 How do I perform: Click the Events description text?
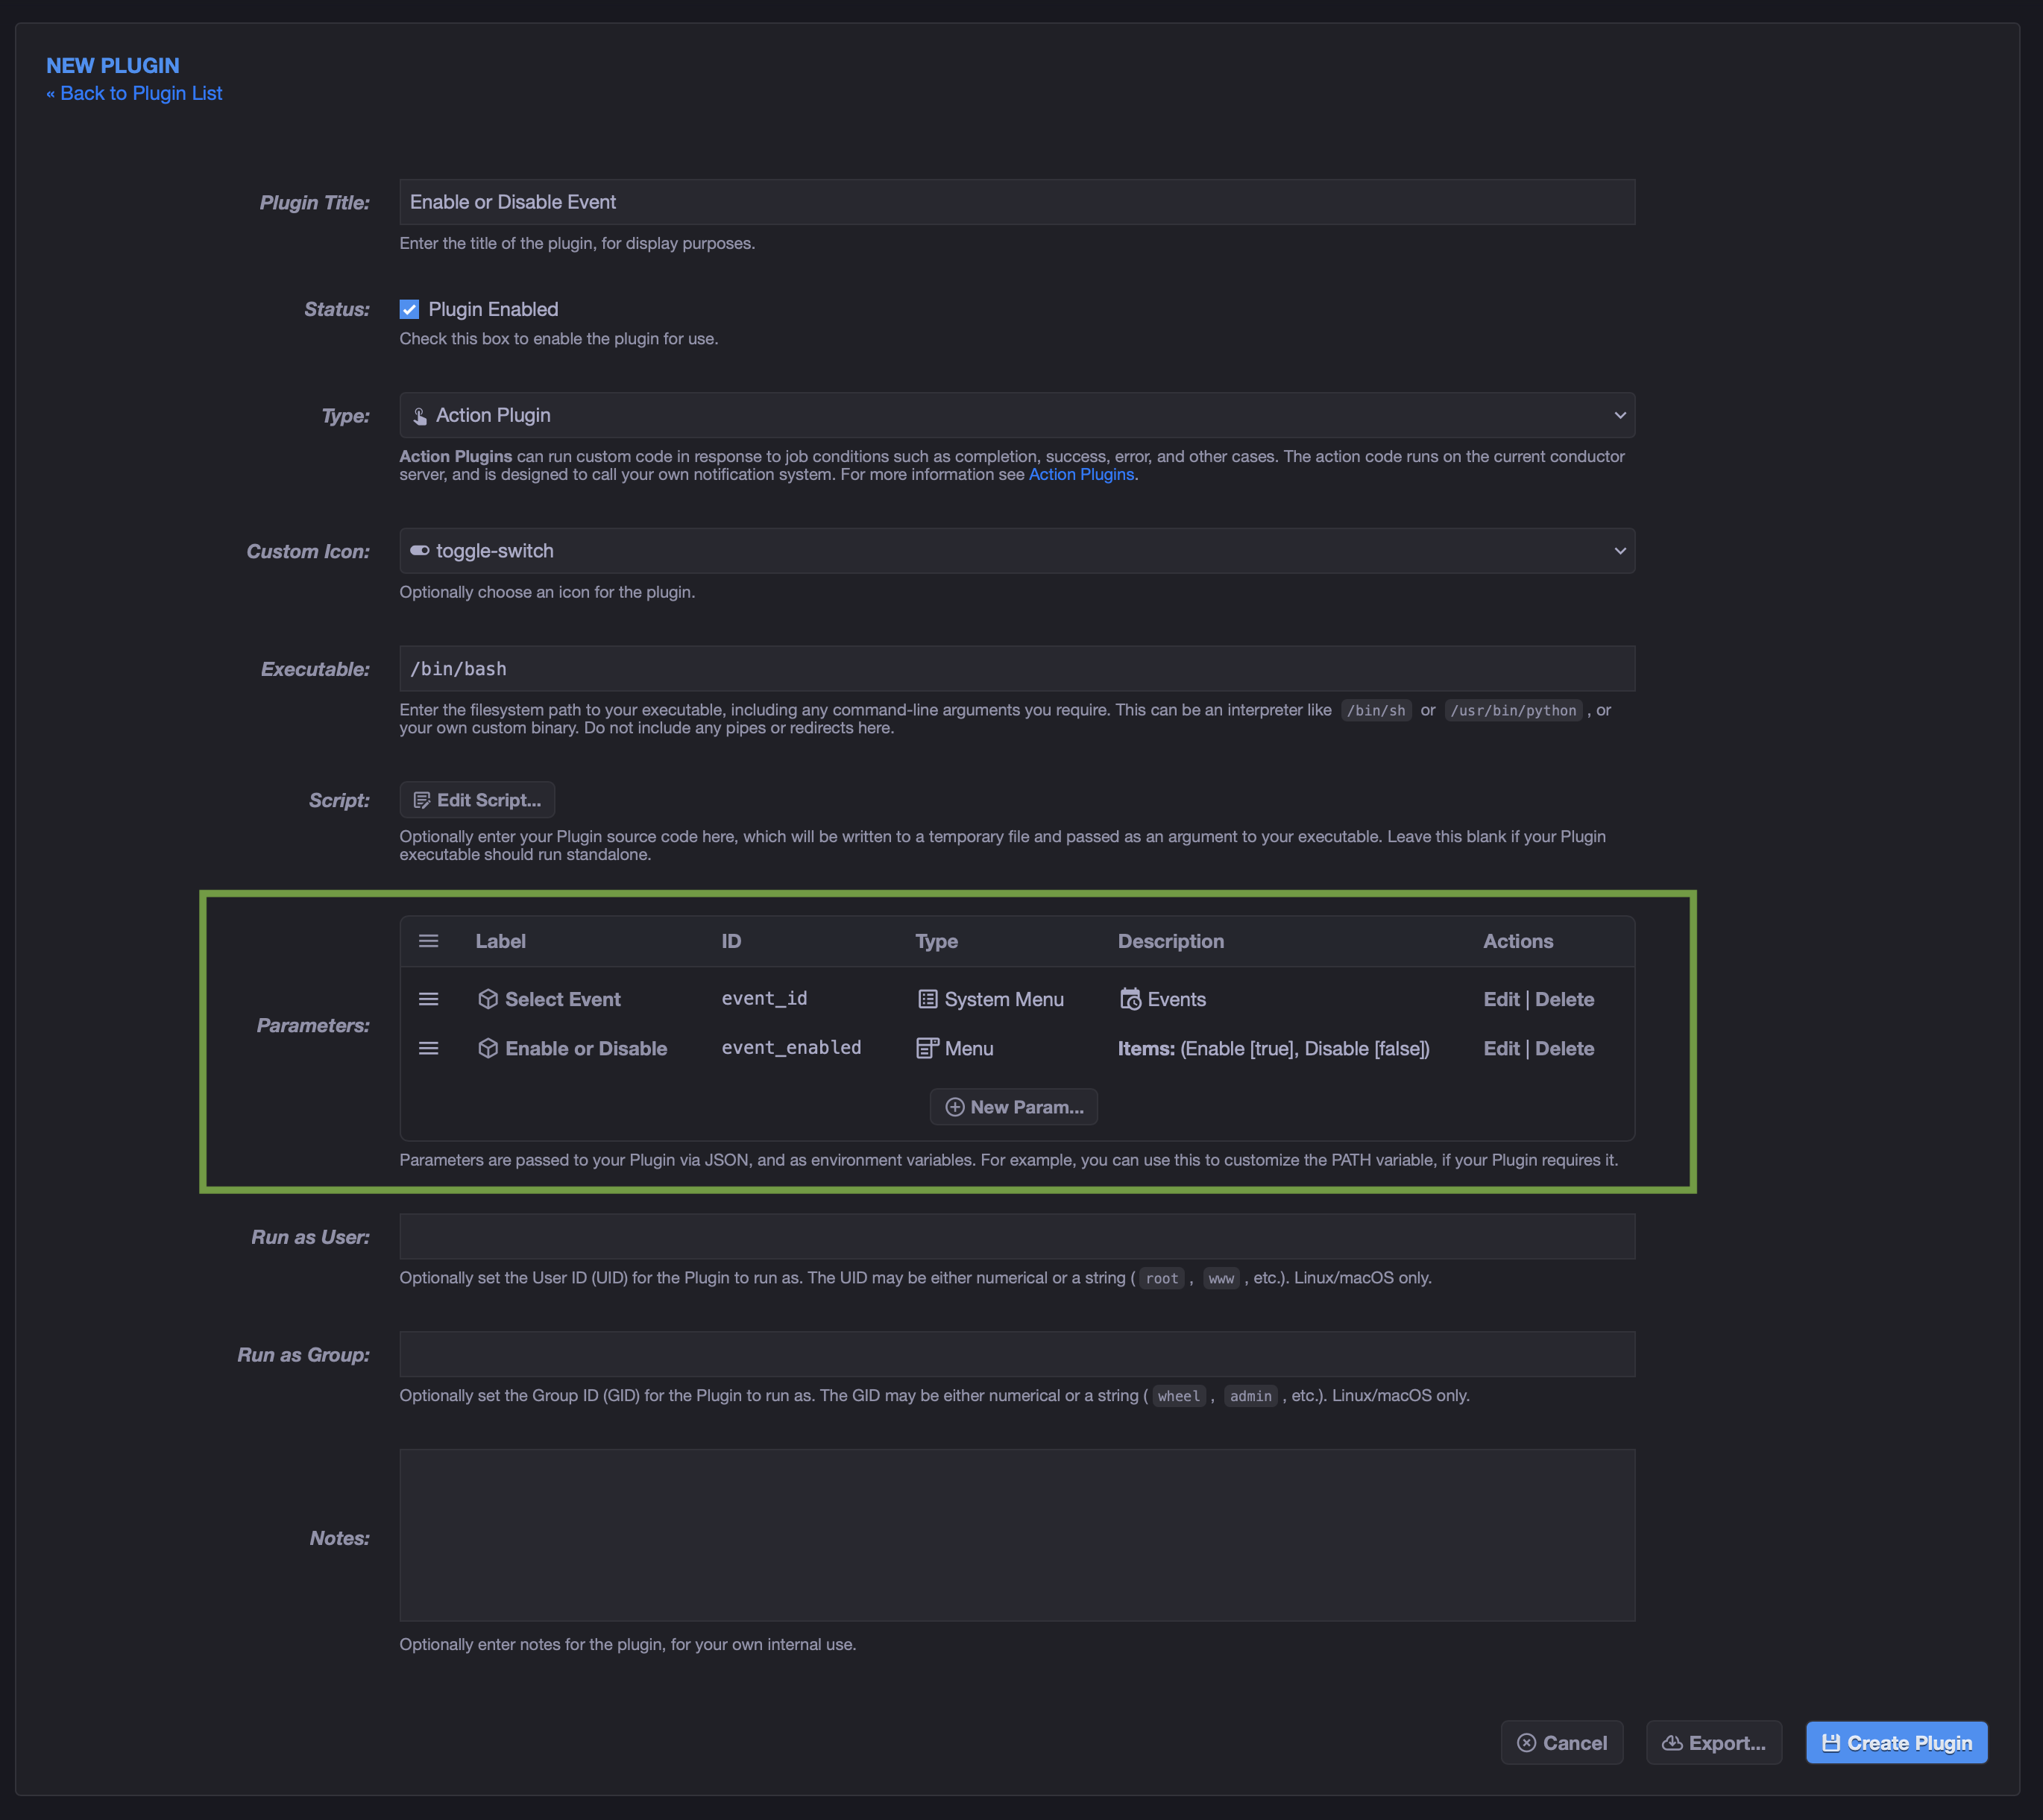tap(1177, 999)
